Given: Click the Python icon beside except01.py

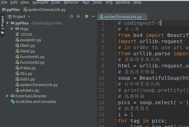Looking at the screenshot, I should 17,40.
